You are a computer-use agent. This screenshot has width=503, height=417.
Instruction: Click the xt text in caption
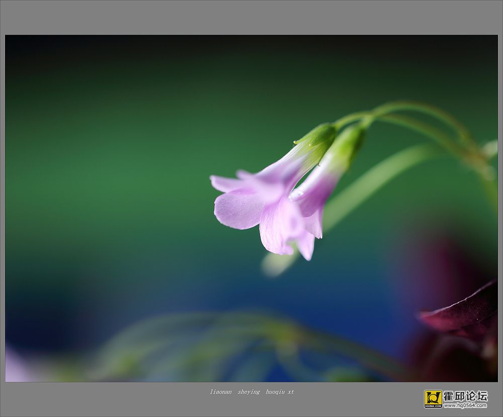[x=290, y=392]
